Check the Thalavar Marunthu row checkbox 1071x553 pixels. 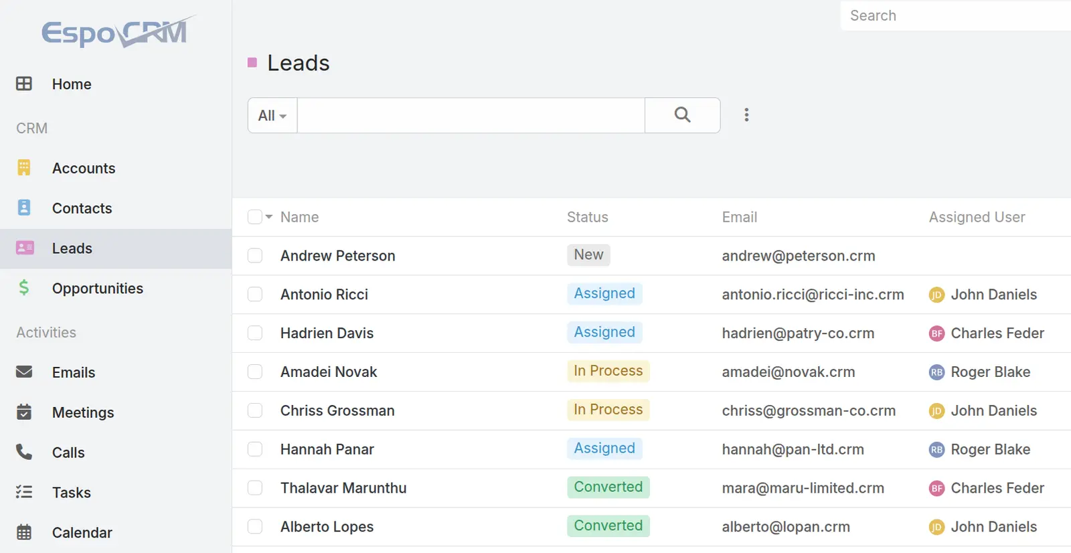[255, 489]
